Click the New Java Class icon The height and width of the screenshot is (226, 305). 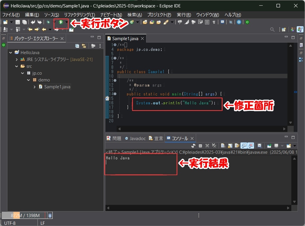pos(132,22)
